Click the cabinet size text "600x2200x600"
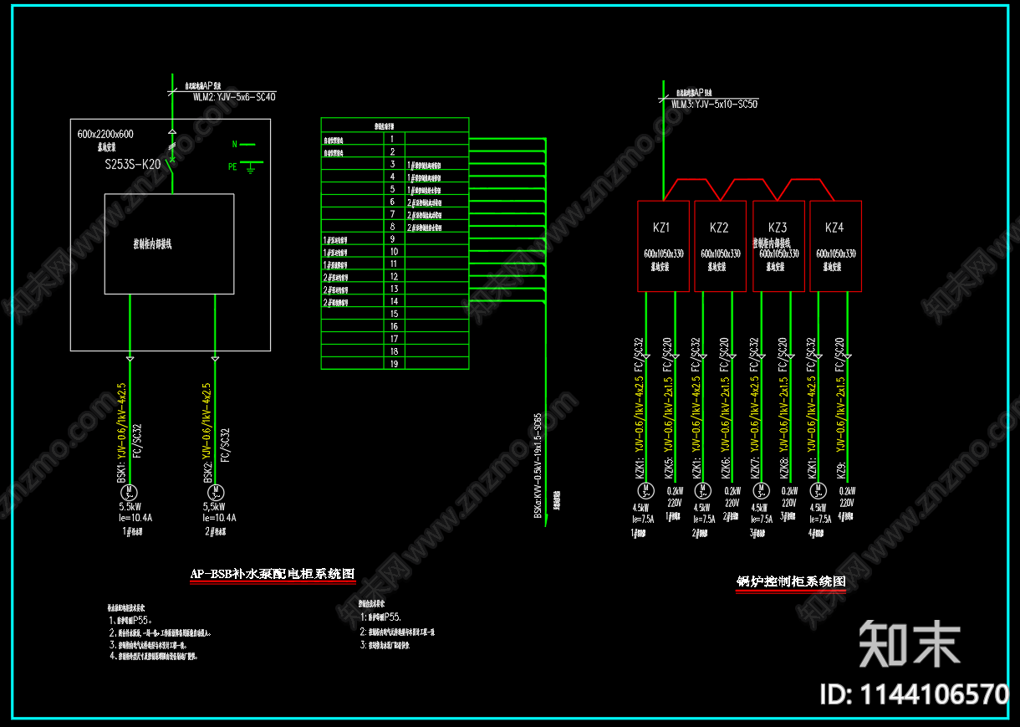Image resolution: width=1020 pixels, height=727 pixels. coord(105,134)
